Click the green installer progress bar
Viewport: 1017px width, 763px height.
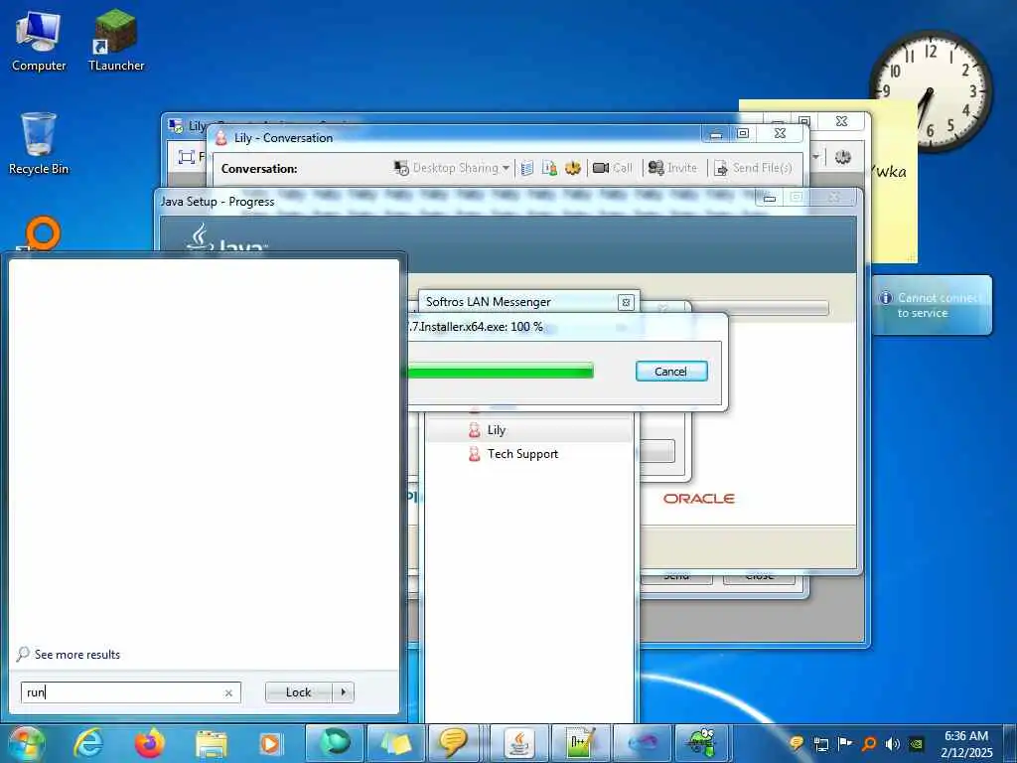pos(501,372)
